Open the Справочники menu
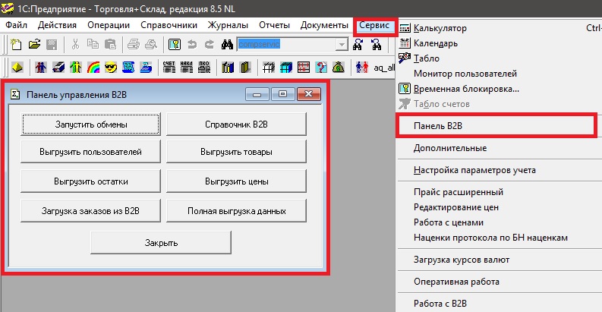Viewport: 602px width, 312px height. (169, 25)
